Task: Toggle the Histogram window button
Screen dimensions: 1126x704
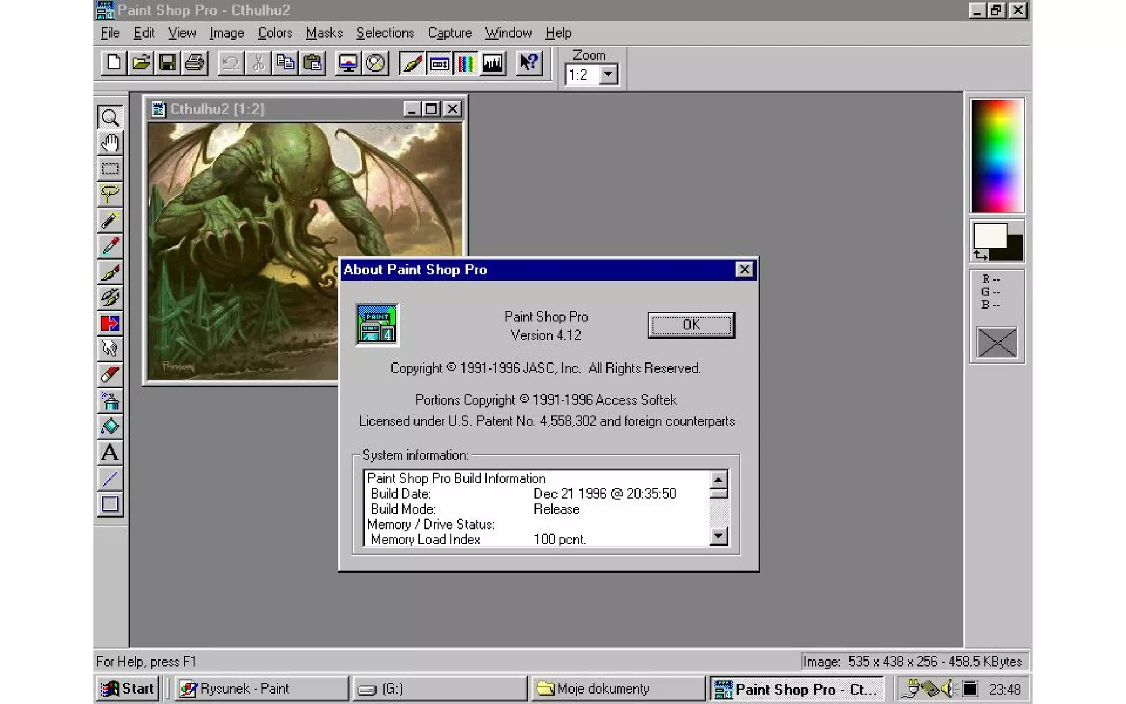Action: [493, 63]
